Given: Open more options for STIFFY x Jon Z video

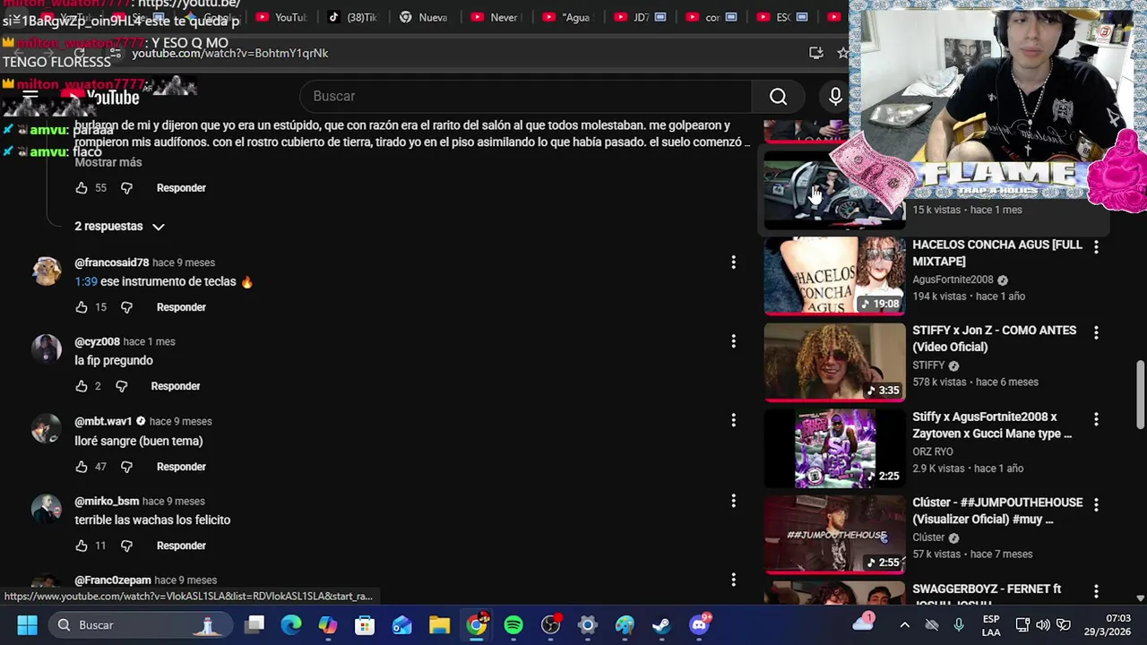Looking at the screenshot, I should click(1096, 331).
